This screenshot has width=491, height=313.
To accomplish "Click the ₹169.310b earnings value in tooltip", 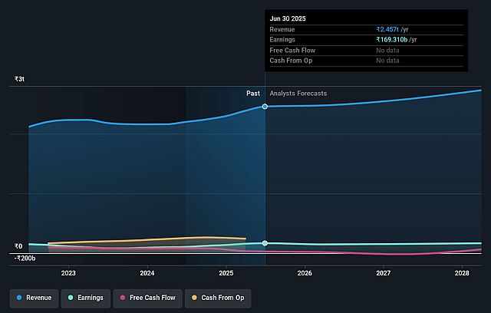I will coord(392,40).
